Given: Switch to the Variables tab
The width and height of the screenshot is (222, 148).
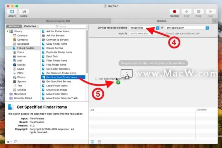Looking at the screenshot, I should tap(30, 26).
